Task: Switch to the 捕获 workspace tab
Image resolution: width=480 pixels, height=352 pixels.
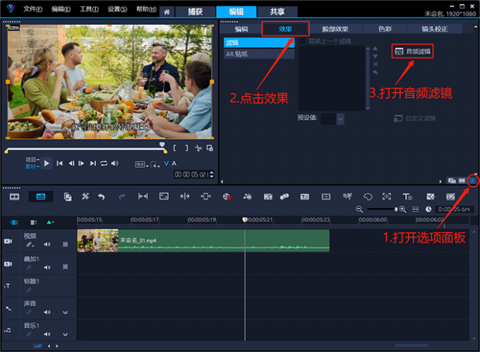Action: click(195, 11)
